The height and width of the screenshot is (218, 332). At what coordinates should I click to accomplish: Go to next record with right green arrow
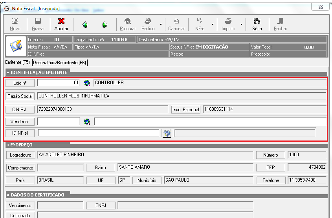click(x=105, y=25)
